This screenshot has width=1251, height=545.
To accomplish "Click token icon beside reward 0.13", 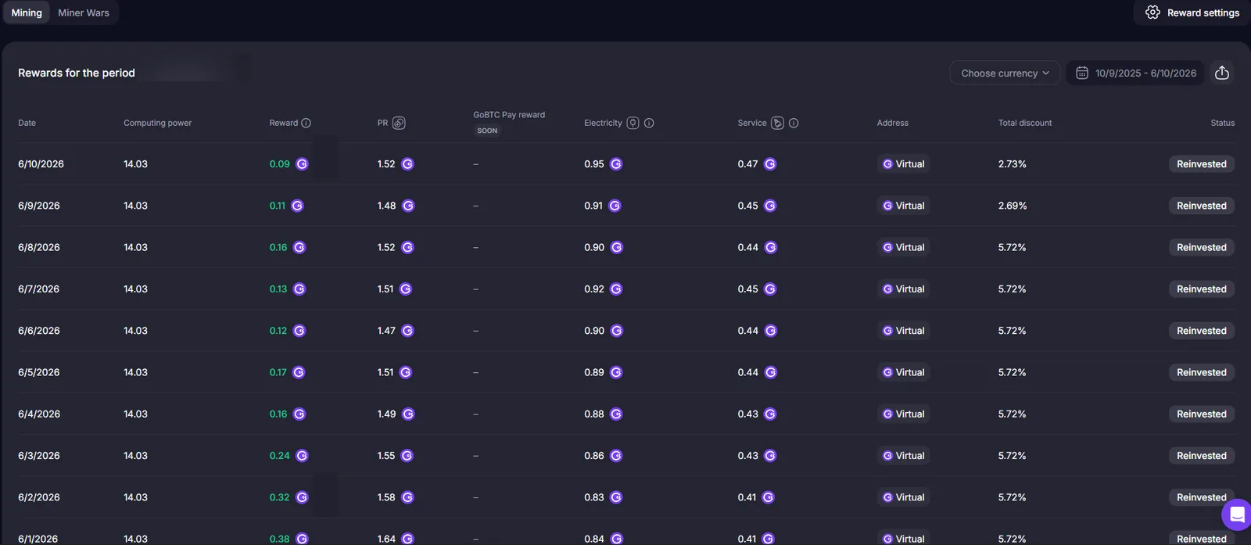I will coord(299,289).
